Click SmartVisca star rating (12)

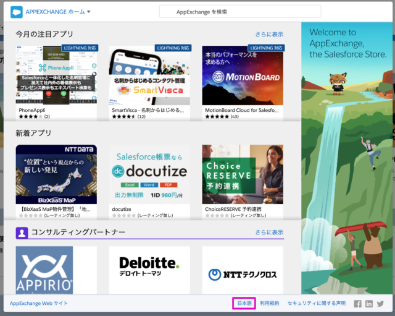[x=129, y=117]
